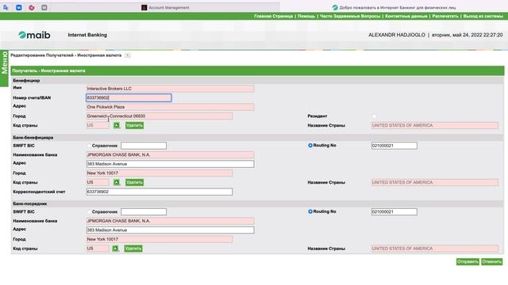Click Город field in Банк-бенефициара
The image size is (508, 285).
[159, 173]
